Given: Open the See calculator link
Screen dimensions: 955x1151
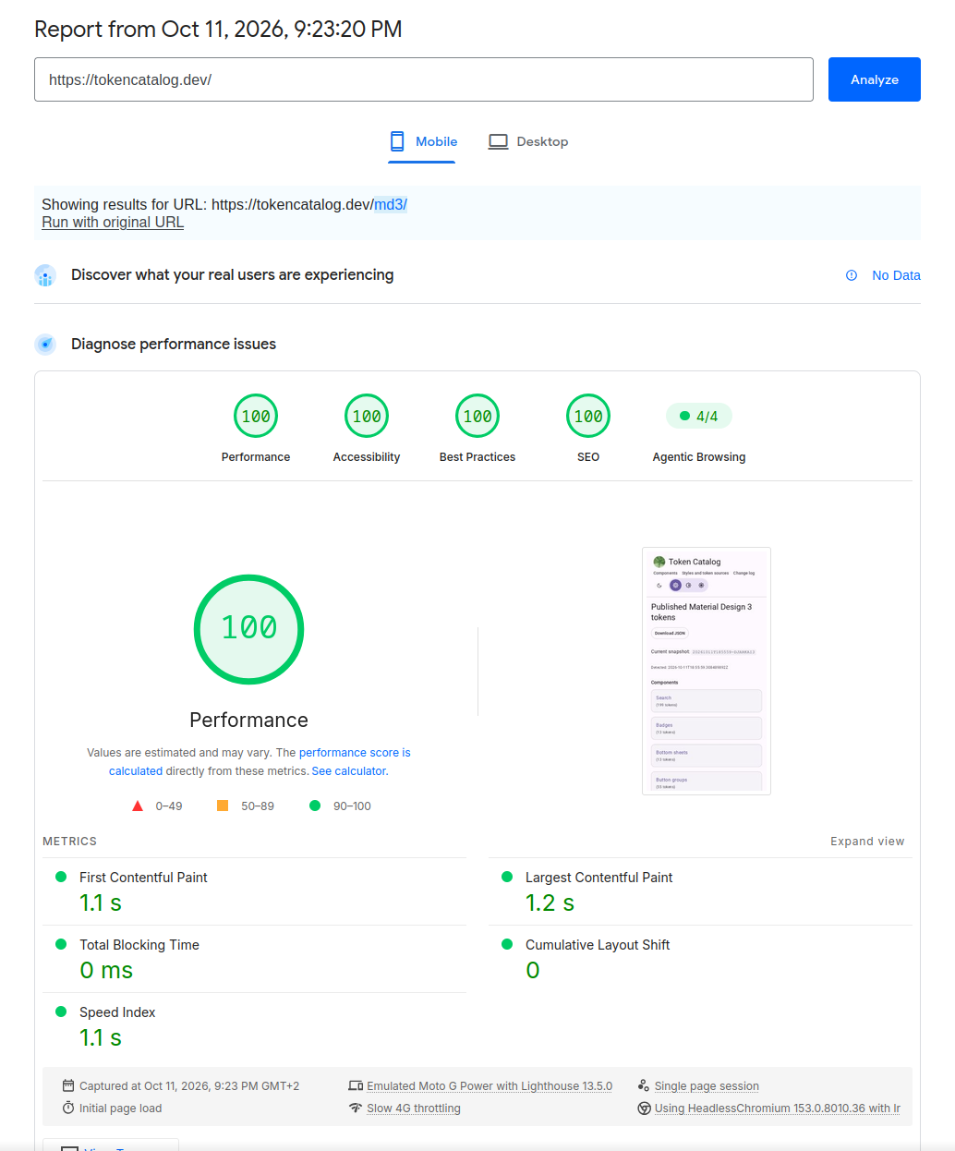Looking at the screenshot, I should click(x=348, y=771).
